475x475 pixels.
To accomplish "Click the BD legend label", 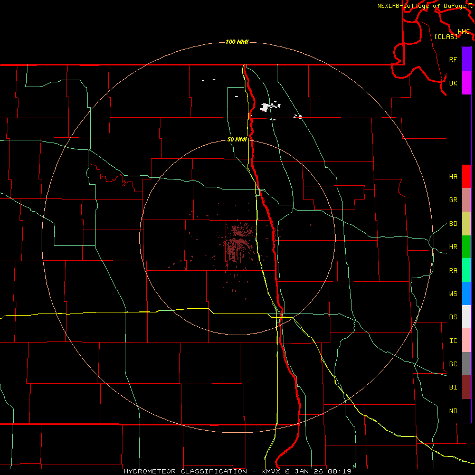I will pyautogui.click(x=453, y=224).
